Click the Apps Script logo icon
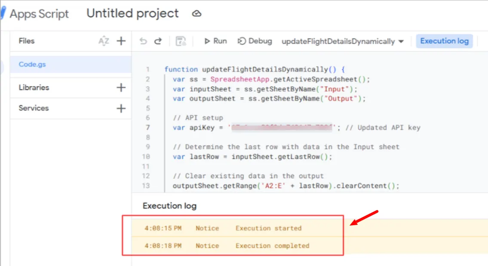This screenshot has height=266, width=488. coord(3,13)
